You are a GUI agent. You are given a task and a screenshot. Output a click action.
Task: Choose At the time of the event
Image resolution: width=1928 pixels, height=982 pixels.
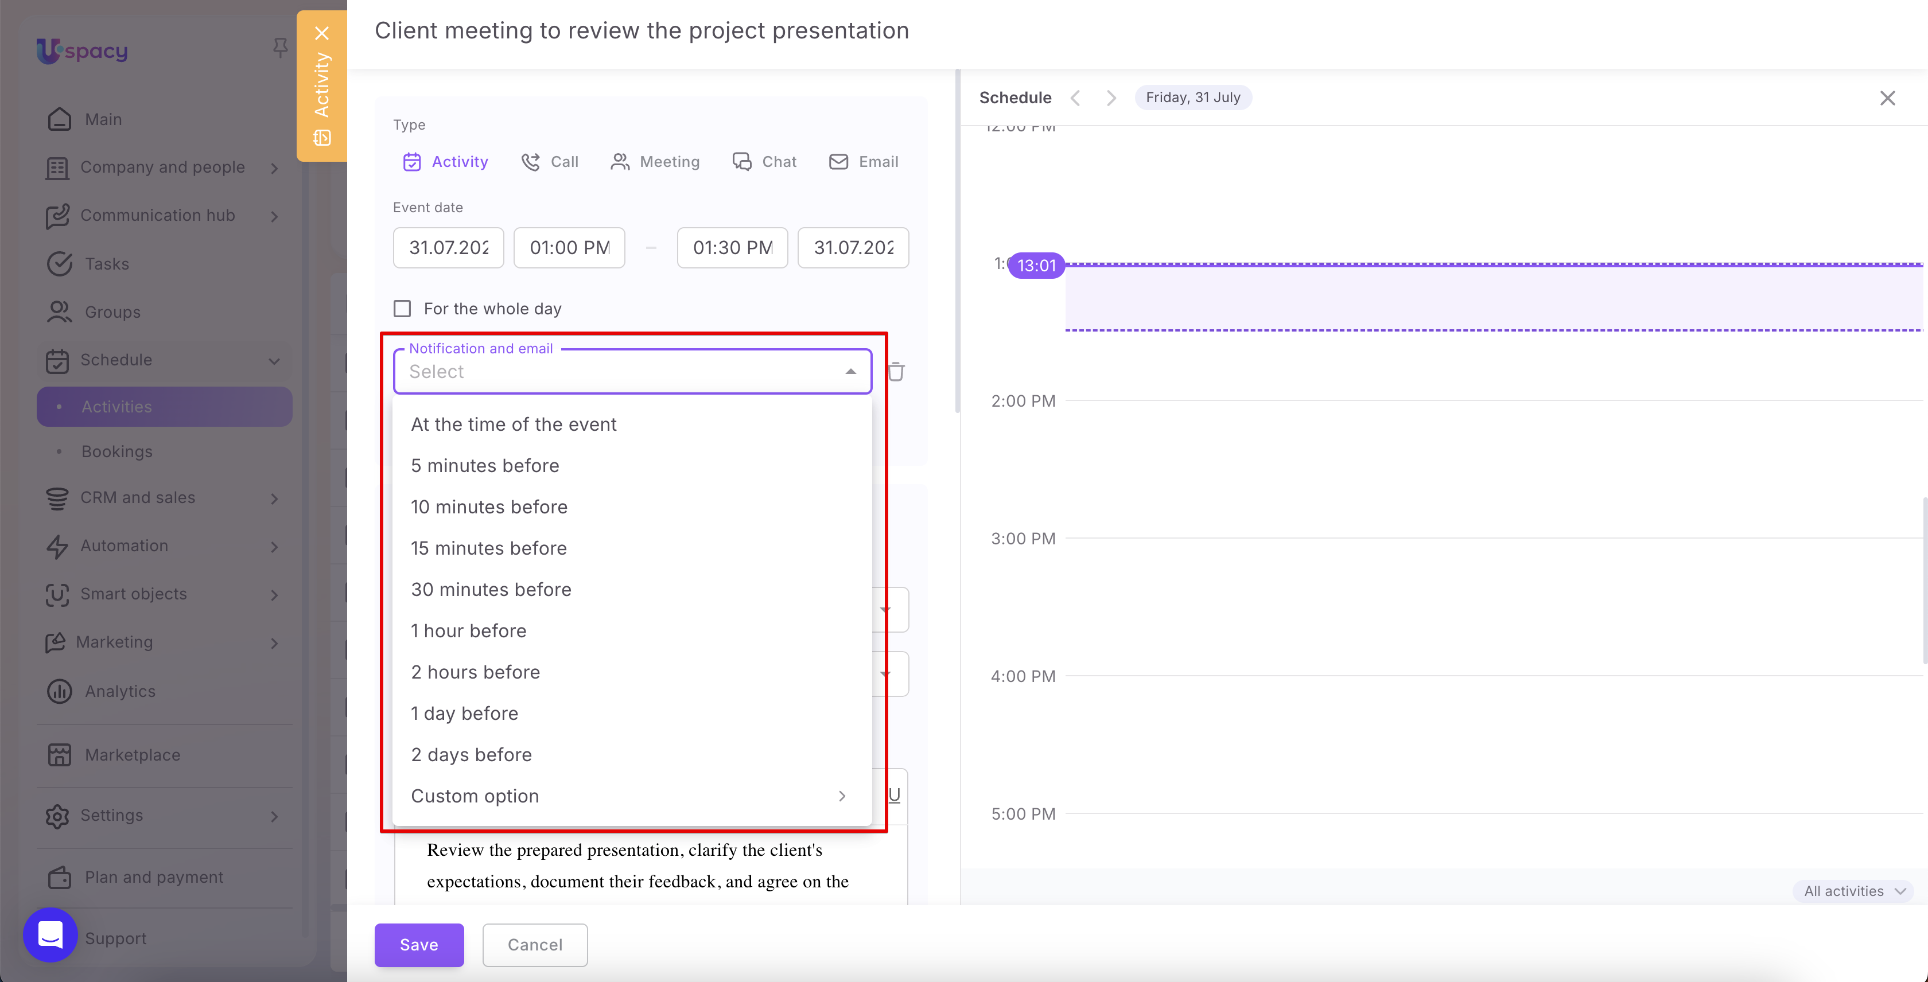click(x=632, y=424)
